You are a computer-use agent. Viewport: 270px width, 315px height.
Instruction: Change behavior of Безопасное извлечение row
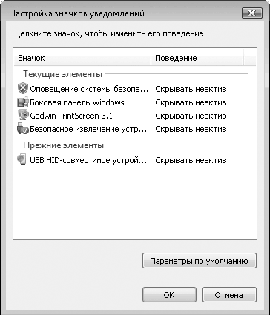[x=195, y=129]
